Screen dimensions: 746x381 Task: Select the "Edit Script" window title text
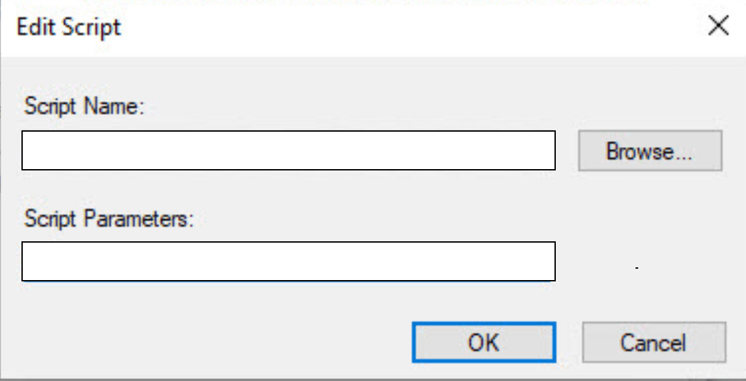tap(68, 27)
